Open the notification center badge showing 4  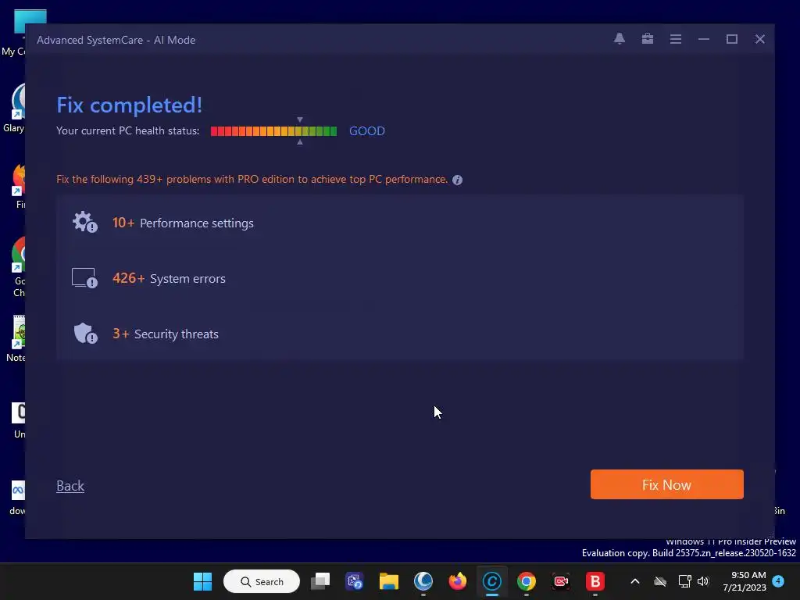click(x=778, y=581)
